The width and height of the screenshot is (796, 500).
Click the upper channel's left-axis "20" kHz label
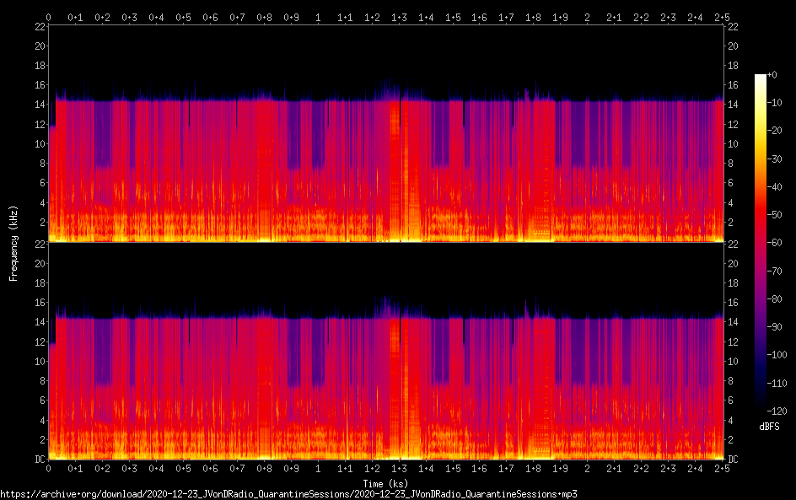click(40, 46)
